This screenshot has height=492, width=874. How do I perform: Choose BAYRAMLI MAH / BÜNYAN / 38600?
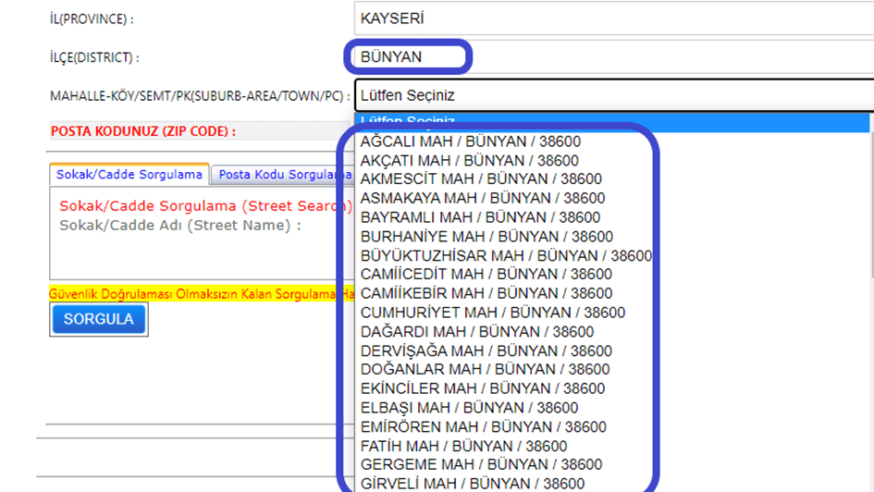coord(480,217)
